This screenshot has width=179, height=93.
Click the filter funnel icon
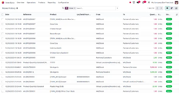[67, 8]
